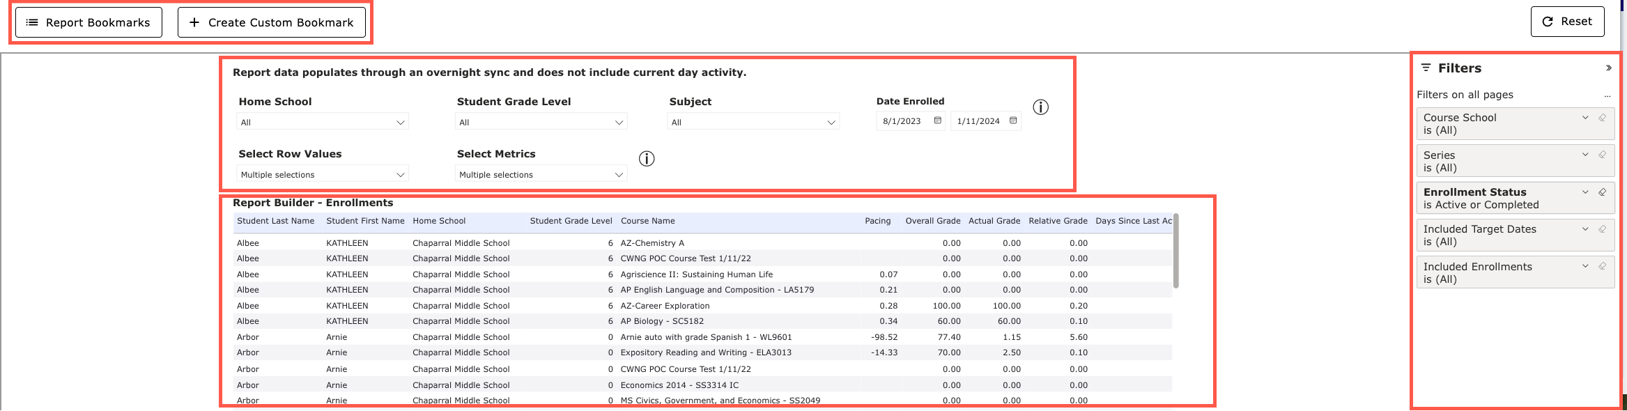
Task: Click the Report Builder - Enrollments title
Action: point(313,203)
